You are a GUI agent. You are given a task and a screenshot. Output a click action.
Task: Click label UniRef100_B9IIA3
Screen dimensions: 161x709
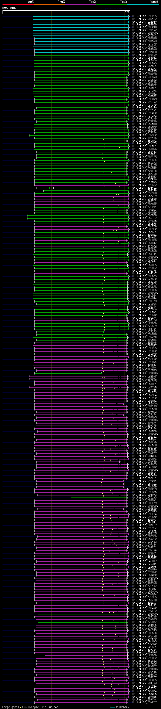pos(144,301)
